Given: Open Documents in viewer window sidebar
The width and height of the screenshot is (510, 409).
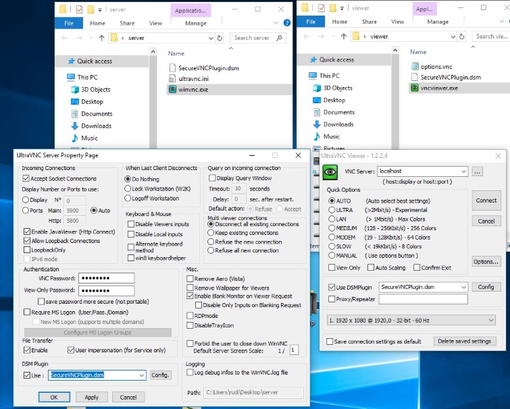Looking at the screenshot, I should click(x=338, y=112).
